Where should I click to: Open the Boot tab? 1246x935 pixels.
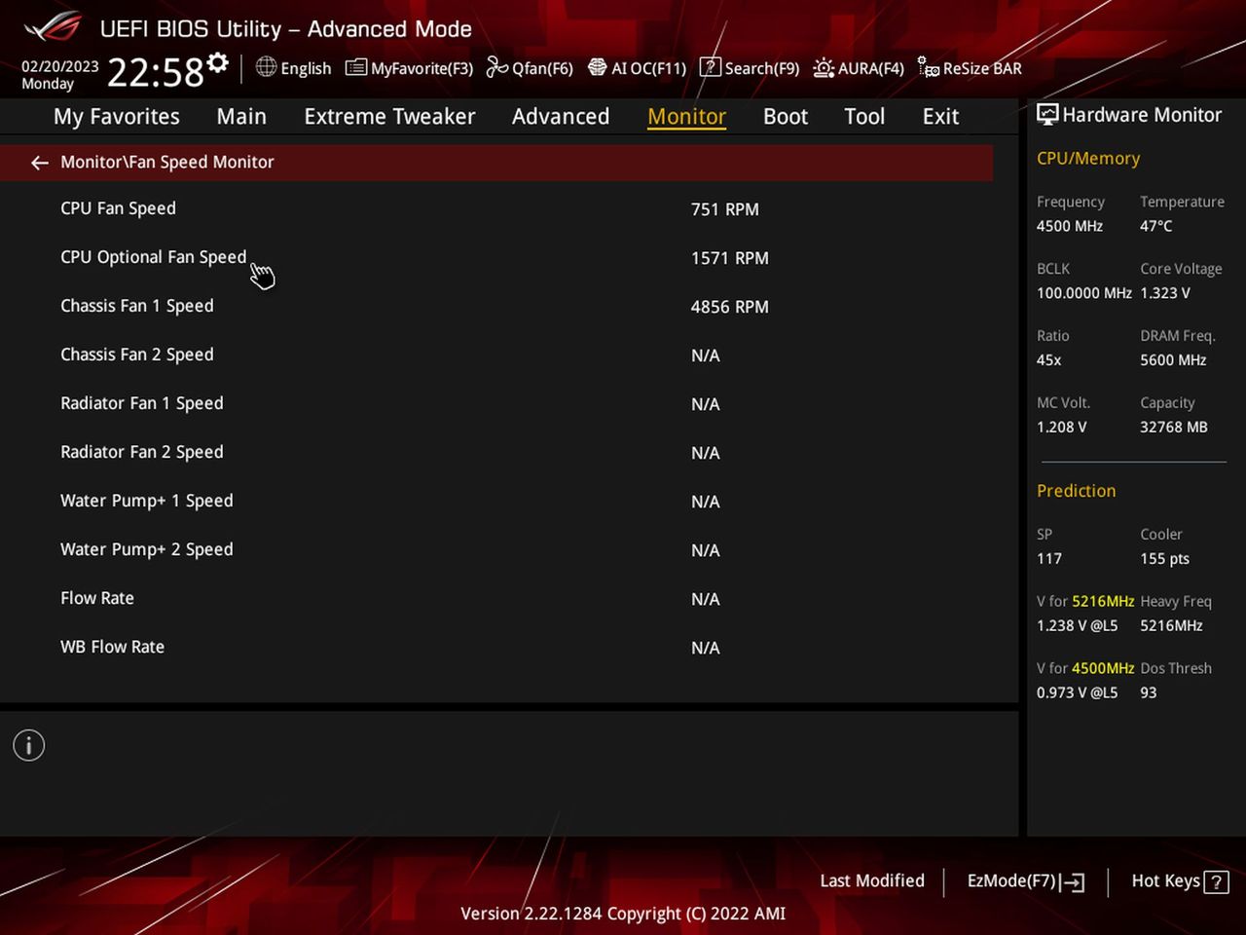(786, 117)
